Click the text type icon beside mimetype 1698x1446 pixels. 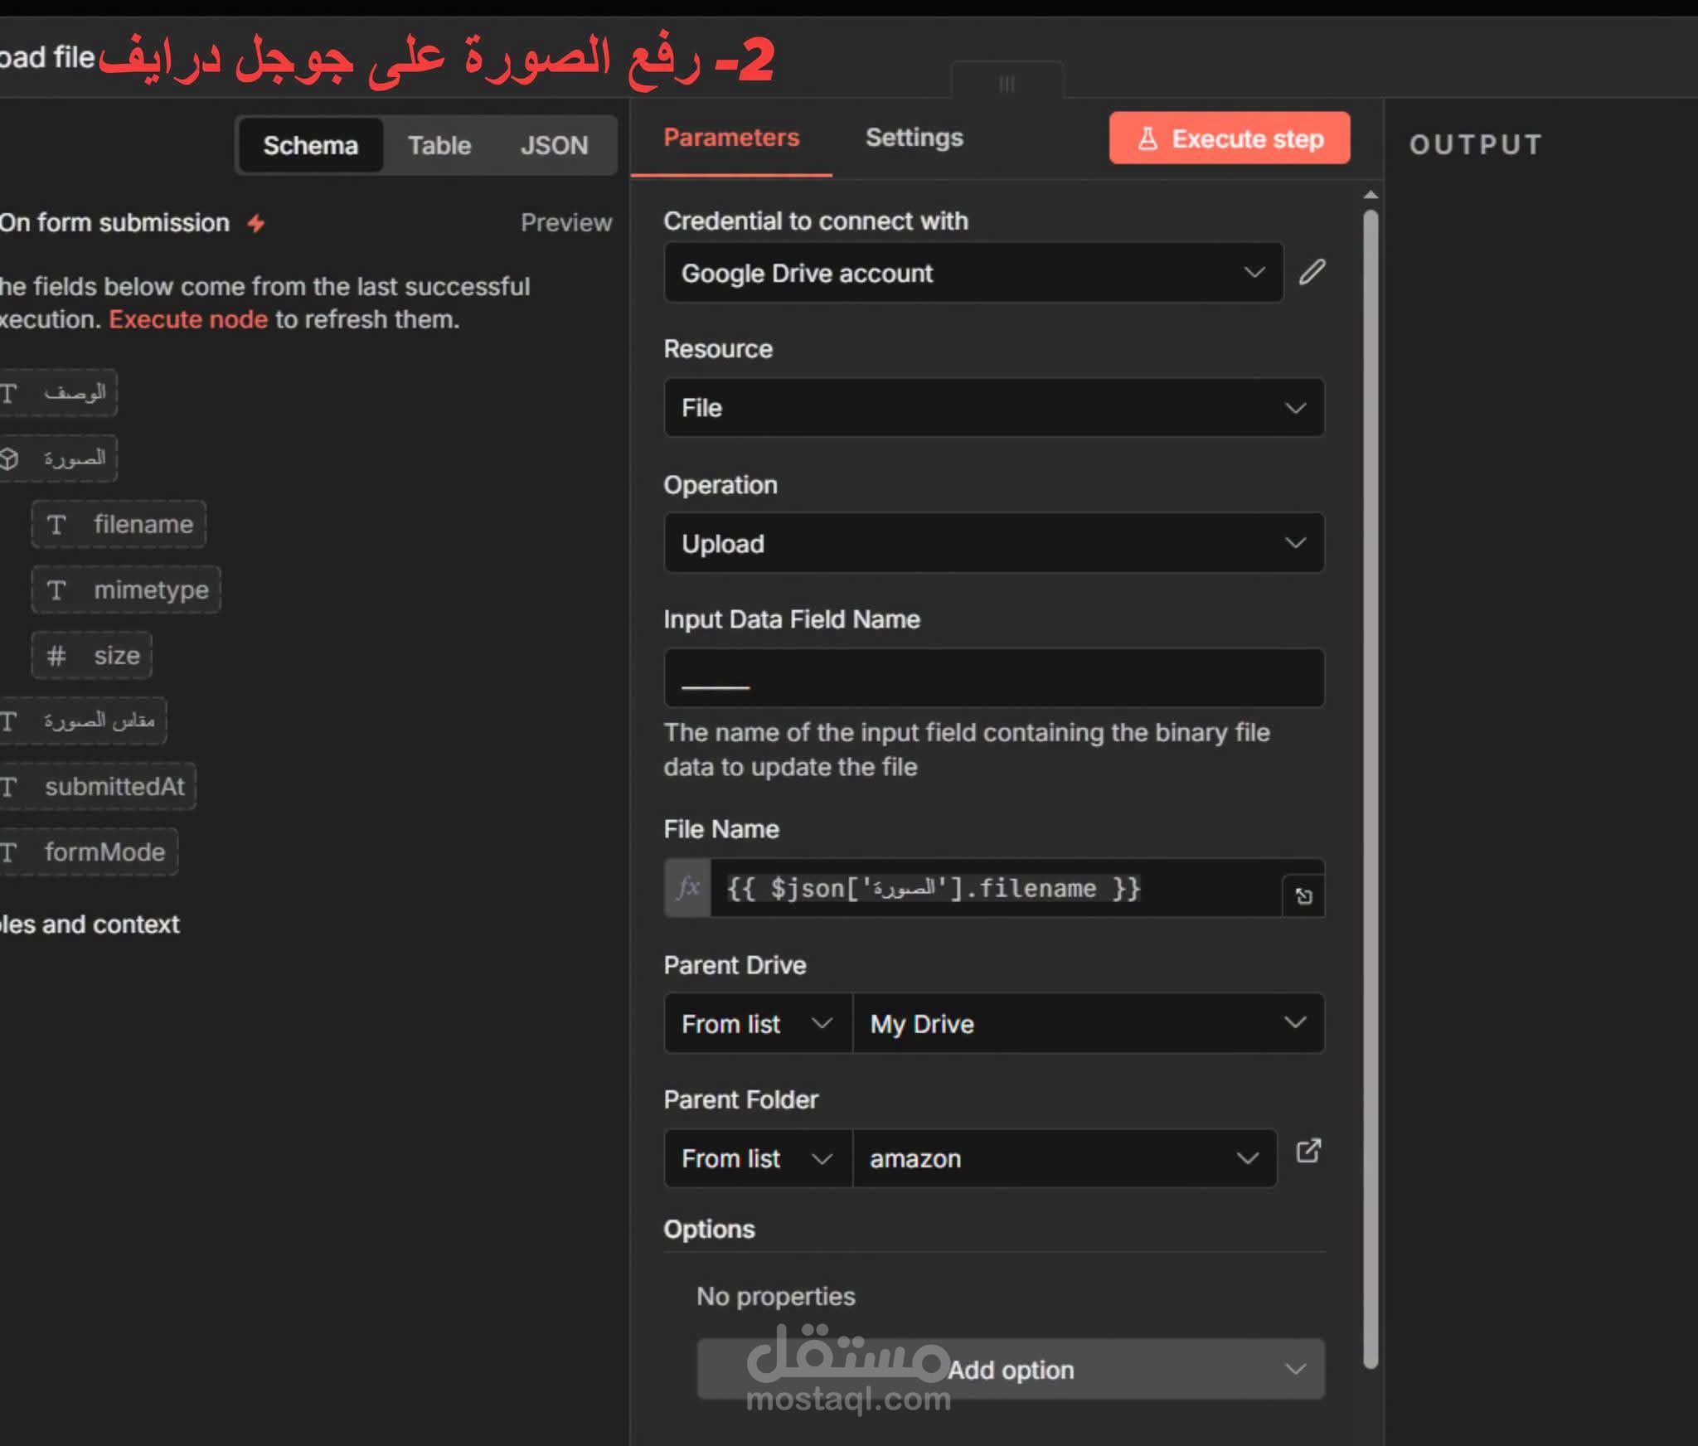click(x=56, y=590)
